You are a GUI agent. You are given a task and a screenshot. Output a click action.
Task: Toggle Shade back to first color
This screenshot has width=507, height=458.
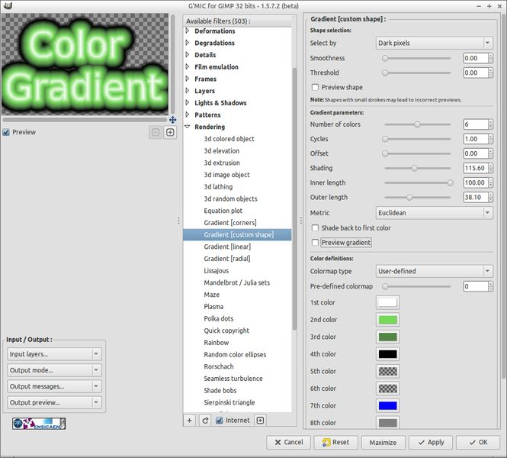click(x=315, y=228)
